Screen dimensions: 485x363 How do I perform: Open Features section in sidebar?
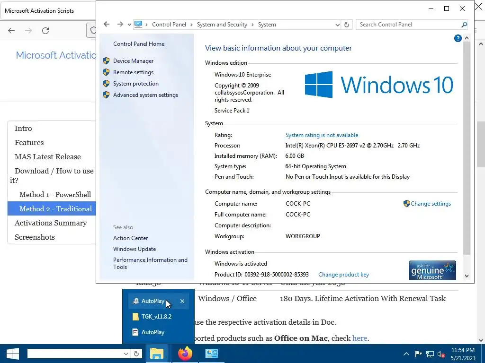[29, 143]
